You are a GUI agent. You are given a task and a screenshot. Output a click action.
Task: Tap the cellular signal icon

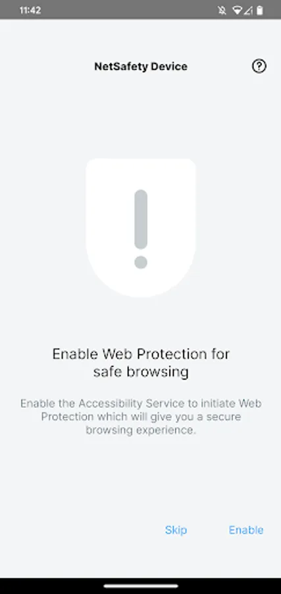click(247, 10)
